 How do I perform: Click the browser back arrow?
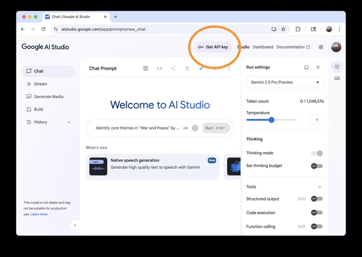22,29
